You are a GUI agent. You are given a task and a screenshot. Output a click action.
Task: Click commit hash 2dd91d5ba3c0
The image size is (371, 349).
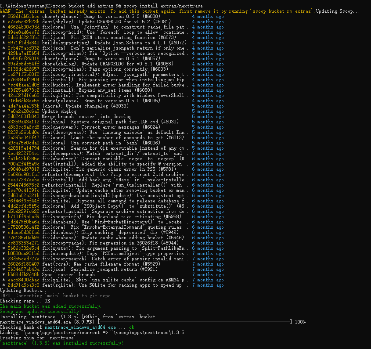[23, 285]
